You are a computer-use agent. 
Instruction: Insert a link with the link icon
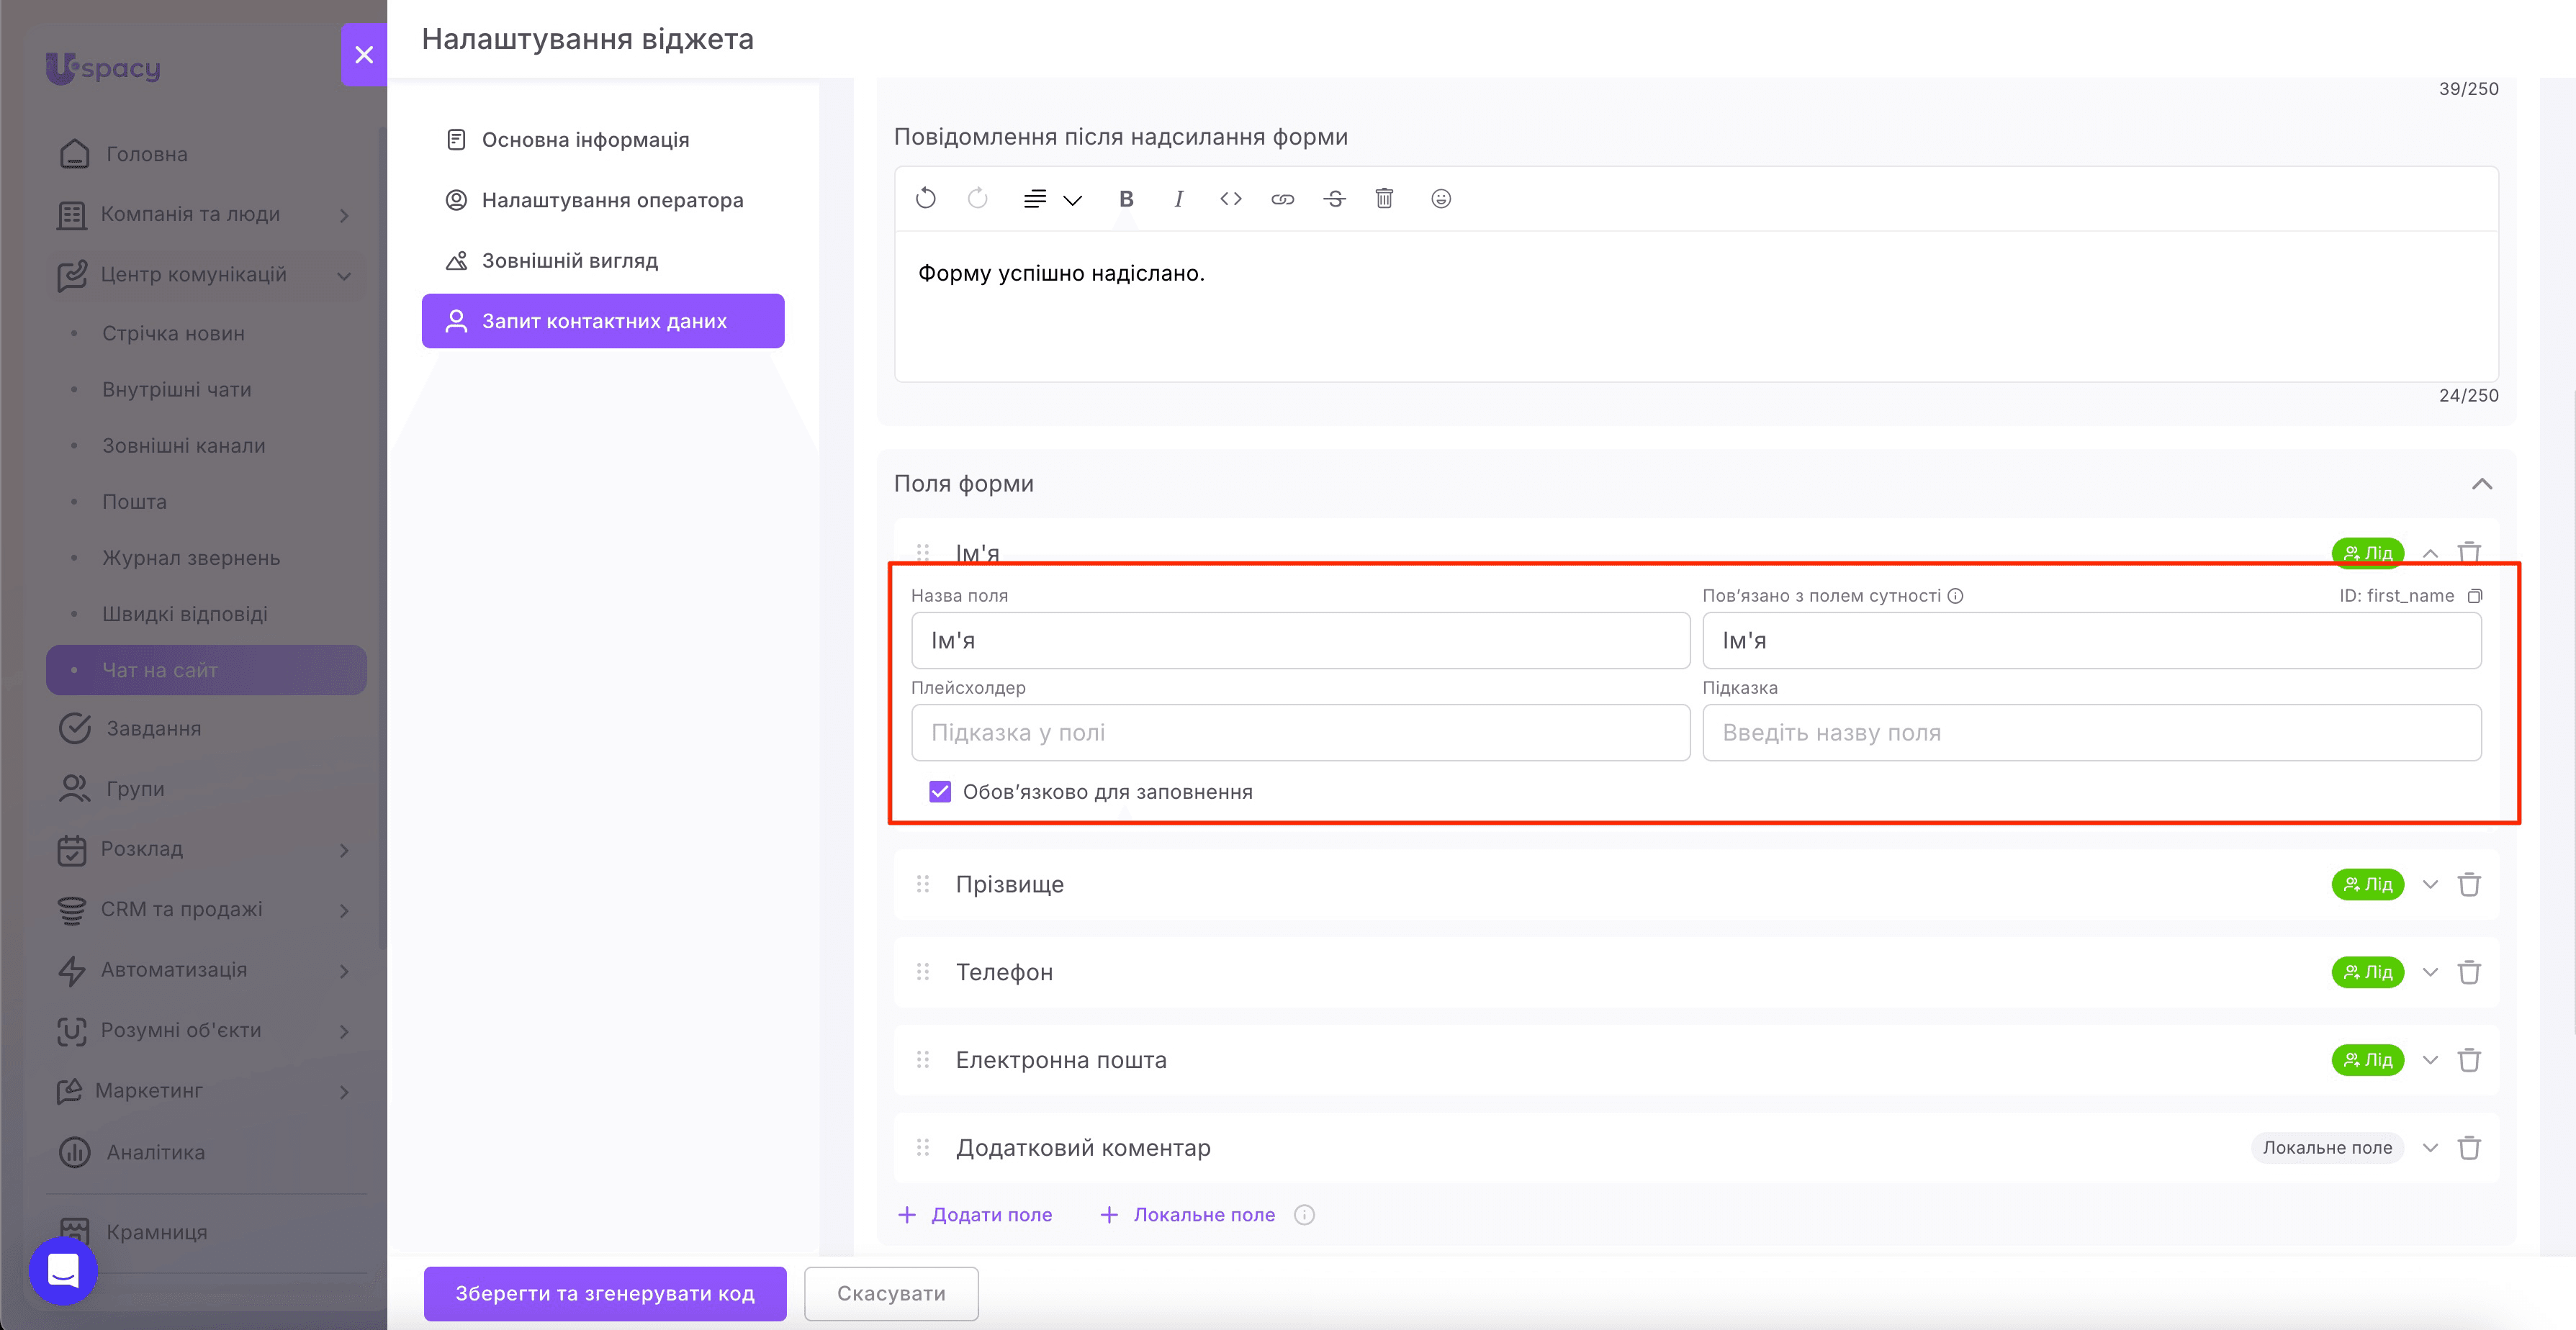click(x=1282, y=199)
